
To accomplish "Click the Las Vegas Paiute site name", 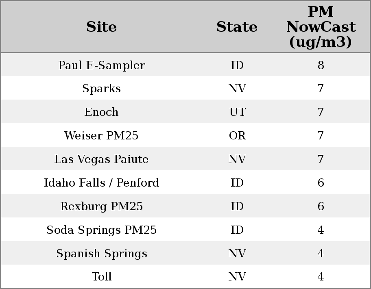I will click(x=101, y=159).
